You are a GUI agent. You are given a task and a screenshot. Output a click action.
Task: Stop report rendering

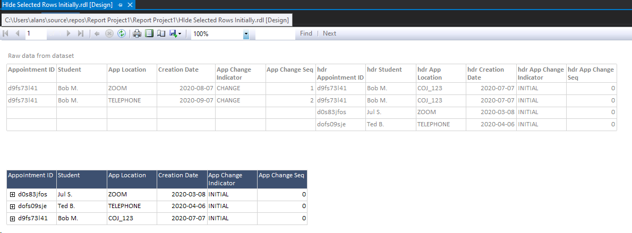tap(109, 34)
